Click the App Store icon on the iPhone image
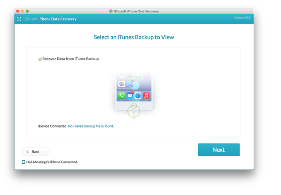 click(130, 84)
